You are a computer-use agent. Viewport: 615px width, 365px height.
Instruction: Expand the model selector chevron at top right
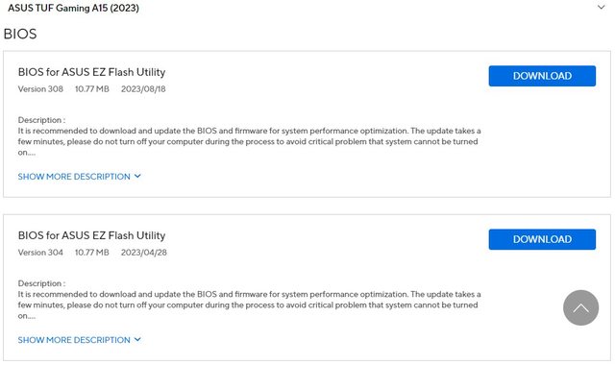tap(601, 7)
